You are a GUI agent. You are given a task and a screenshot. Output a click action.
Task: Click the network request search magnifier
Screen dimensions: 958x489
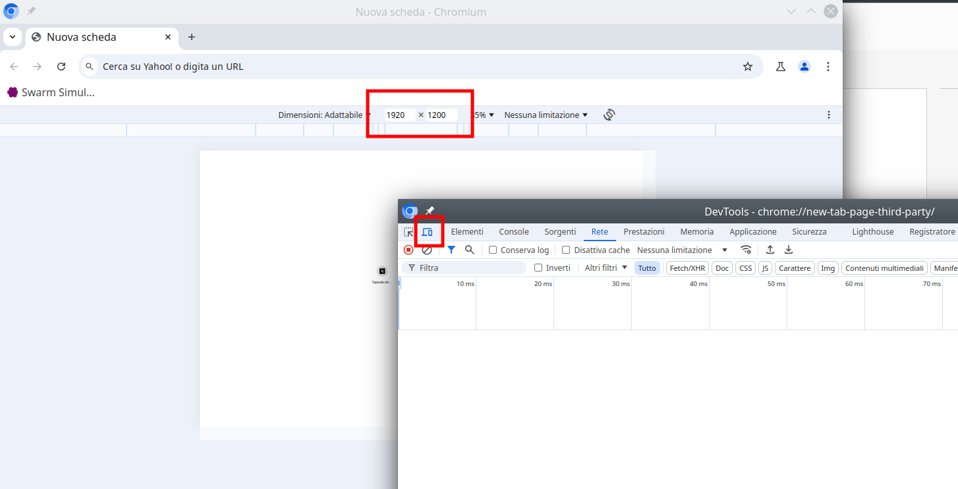point(469,250)
